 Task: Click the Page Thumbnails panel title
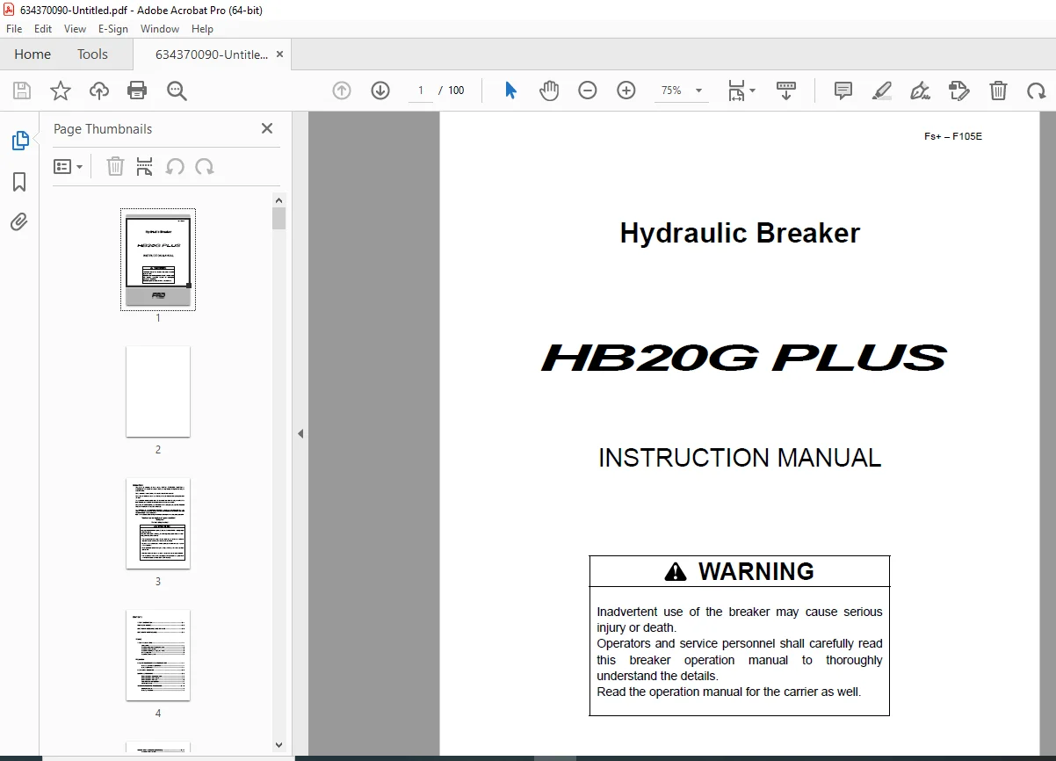click(x=103, y=129)
